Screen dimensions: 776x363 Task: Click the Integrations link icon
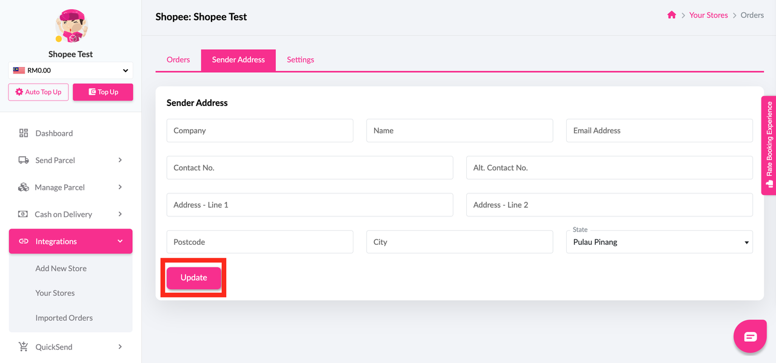coord(24,241)
